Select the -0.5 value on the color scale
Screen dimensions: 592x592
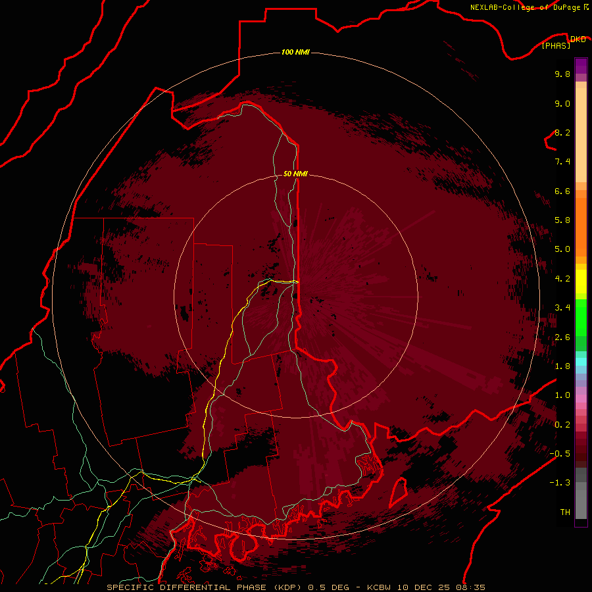[560, 454]
